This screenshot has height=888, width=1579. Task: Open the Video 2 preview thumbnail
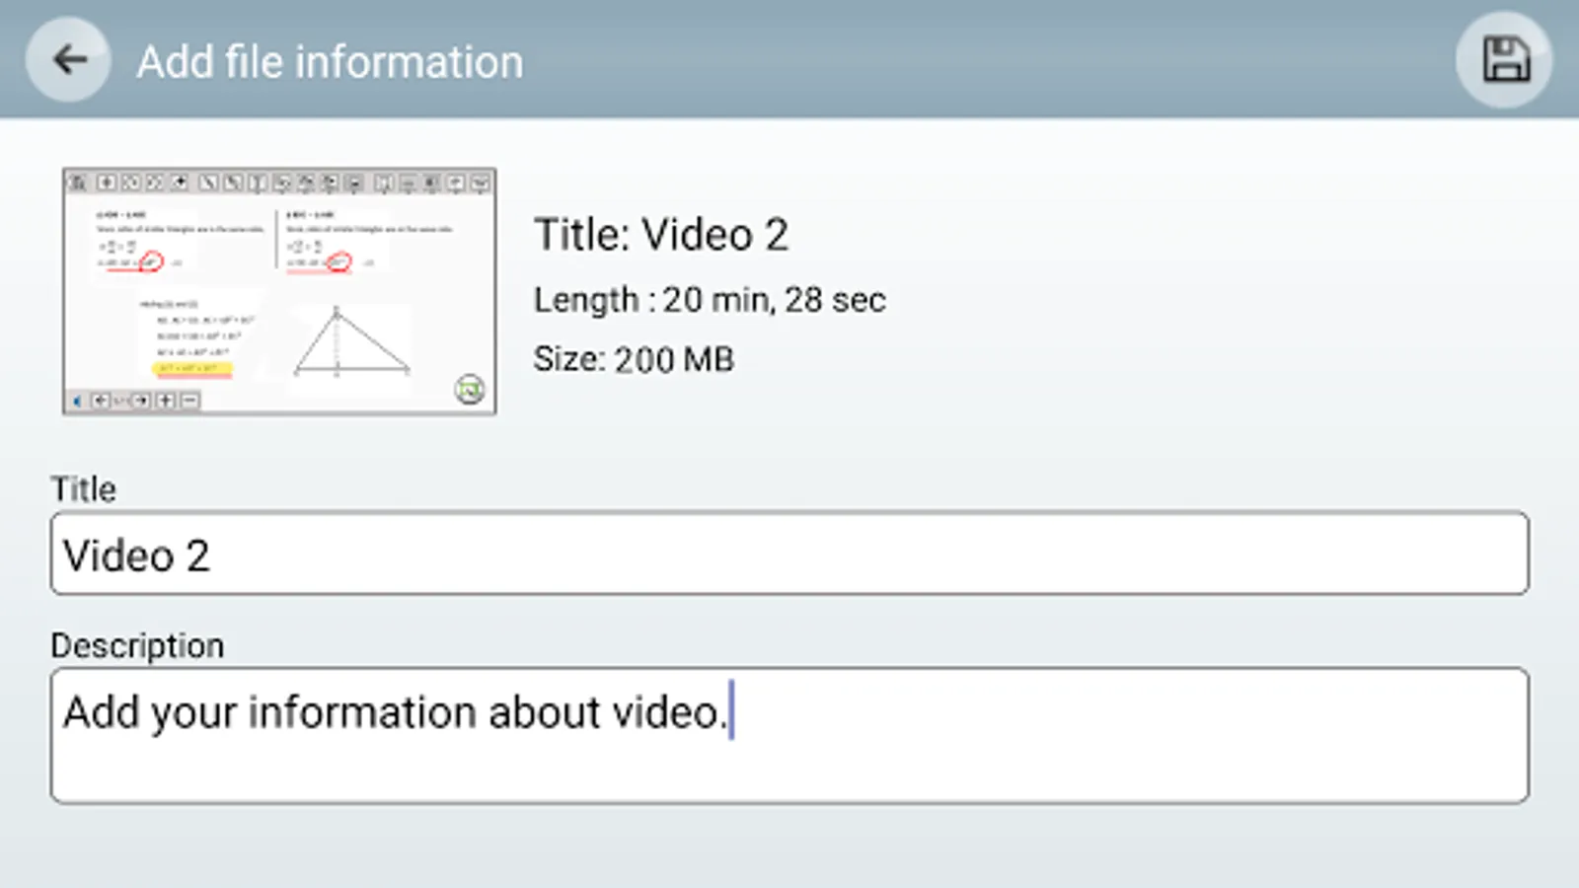pyautogui.click(x=279, y=291)
